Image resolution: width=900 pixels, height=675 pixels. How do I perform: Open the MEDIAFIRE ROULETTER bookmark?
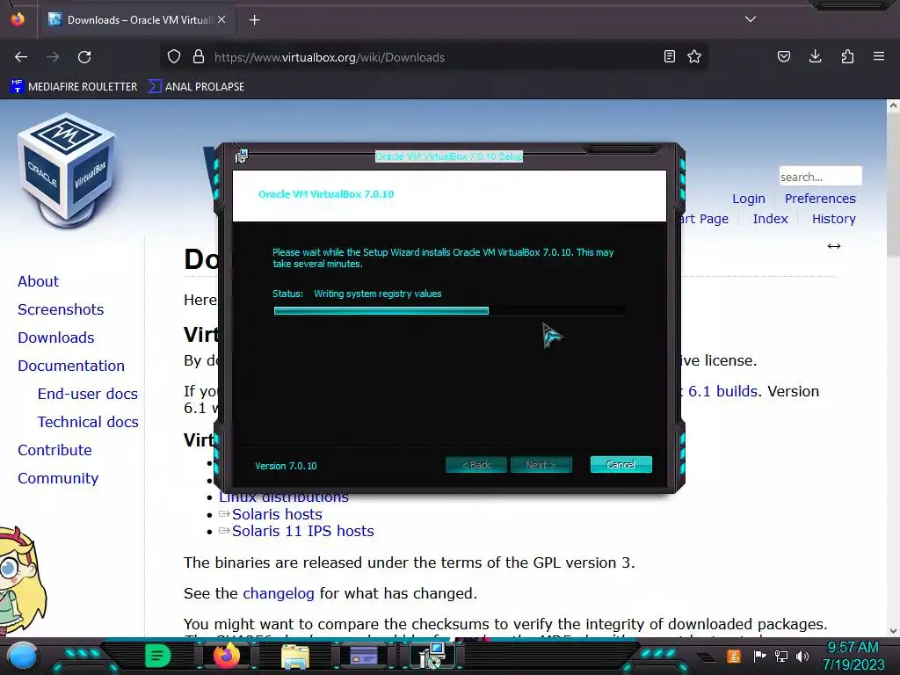pyautogui.click(x=74, y=87)
